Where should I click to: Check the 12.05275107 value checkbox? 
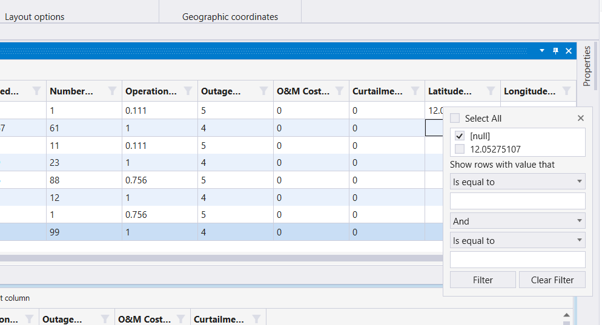point(459,149)
